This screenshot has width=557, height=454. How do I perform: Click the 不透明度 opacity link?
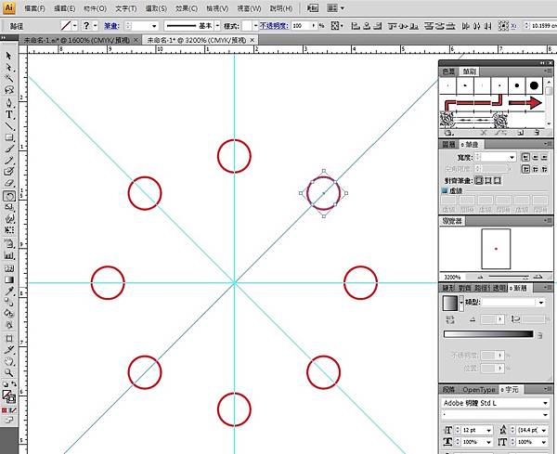pos(273,26)
